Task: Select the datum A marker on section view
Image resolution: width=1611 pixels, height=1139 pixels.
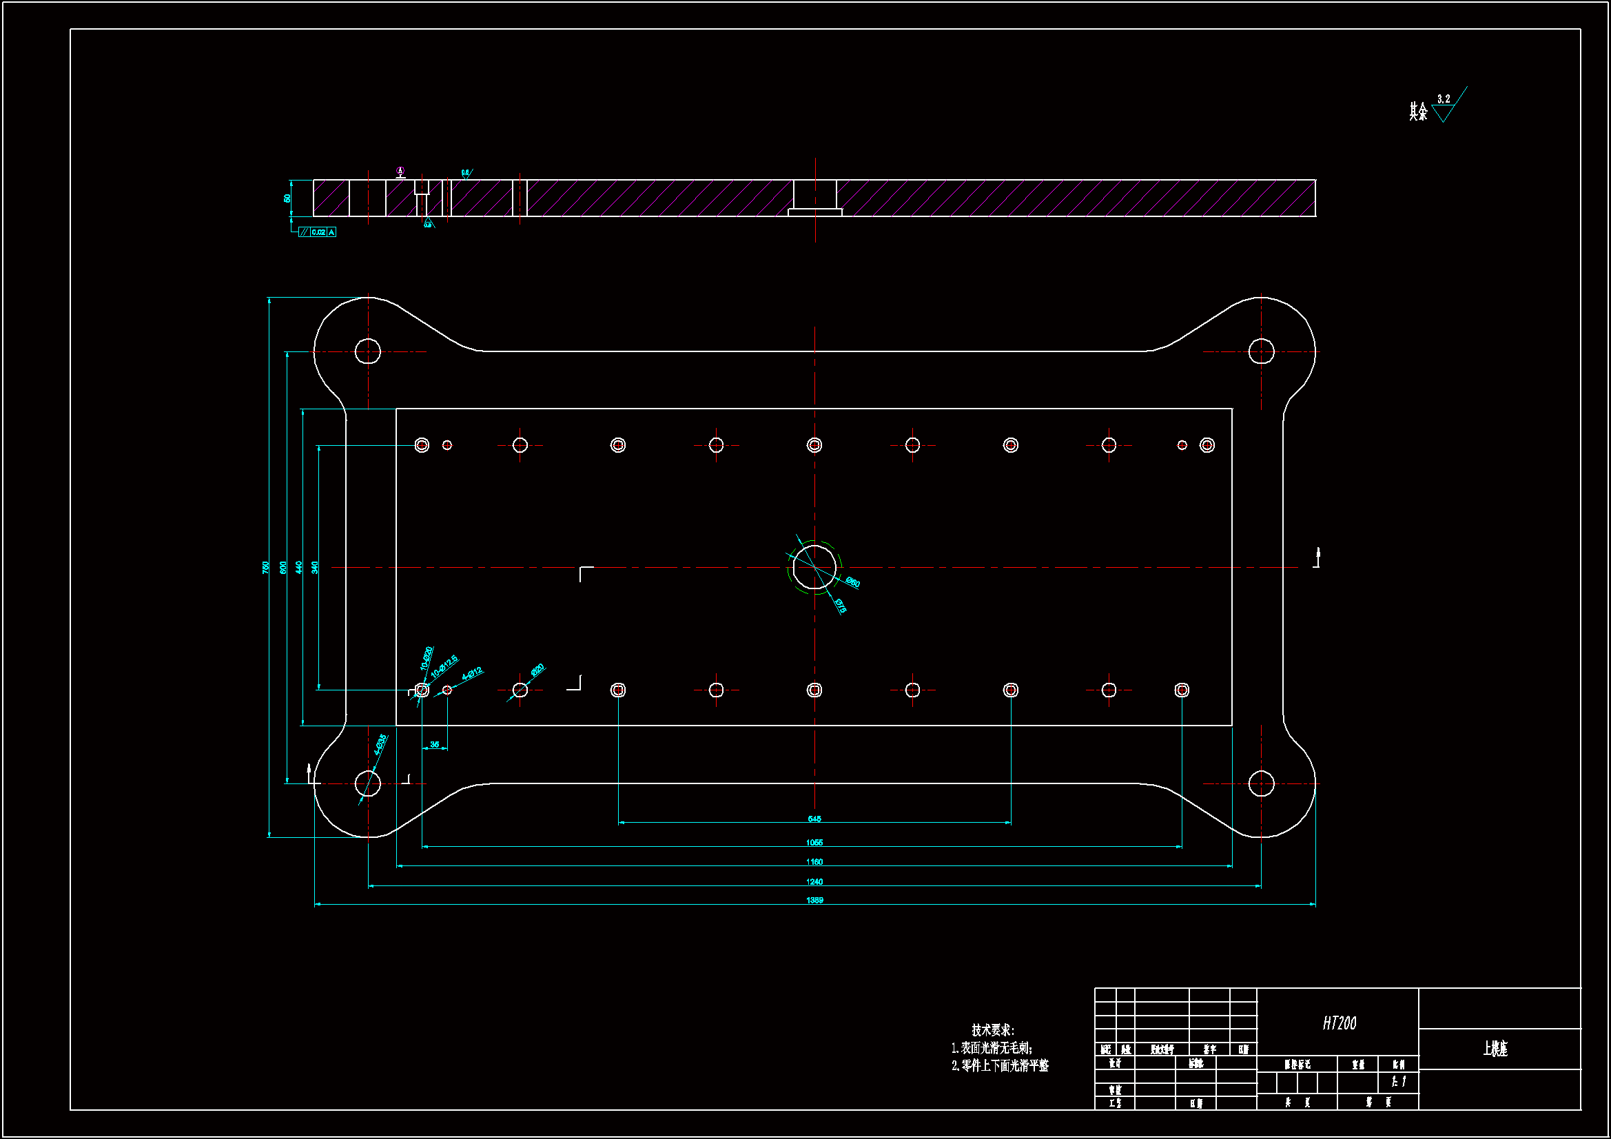Action: 400,172
